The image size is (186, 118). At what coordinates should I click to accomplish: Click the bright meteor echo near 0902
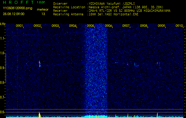click(x=40, y=64)
